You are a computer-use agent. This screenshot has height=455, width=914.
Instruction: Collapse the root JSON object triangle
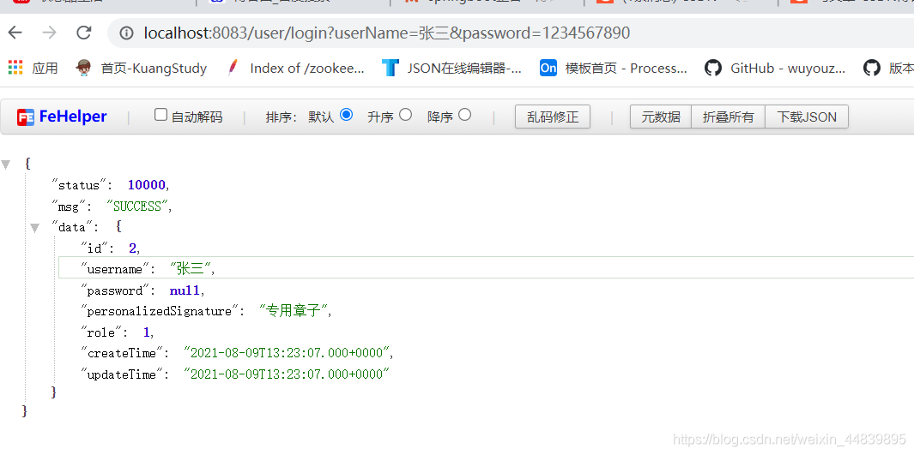click(6, 165)
